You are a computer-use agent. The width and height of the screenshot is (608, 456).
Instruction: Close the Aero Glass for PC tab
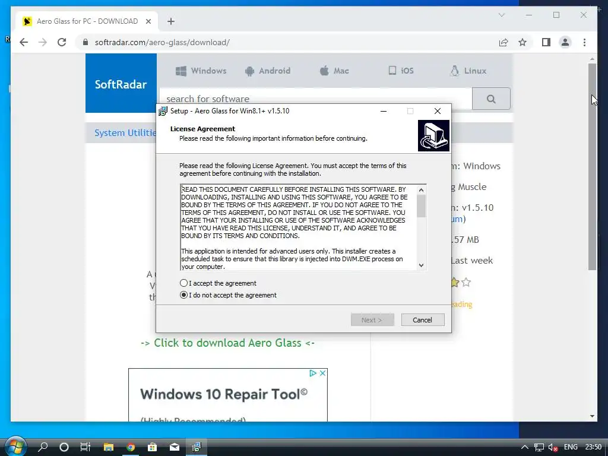click(x=148, y=21)
